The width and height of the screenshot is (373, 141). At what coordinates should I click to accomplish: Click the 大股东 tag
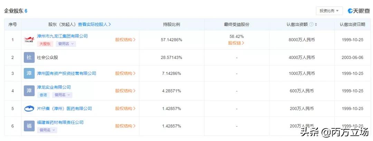(45, 44)
